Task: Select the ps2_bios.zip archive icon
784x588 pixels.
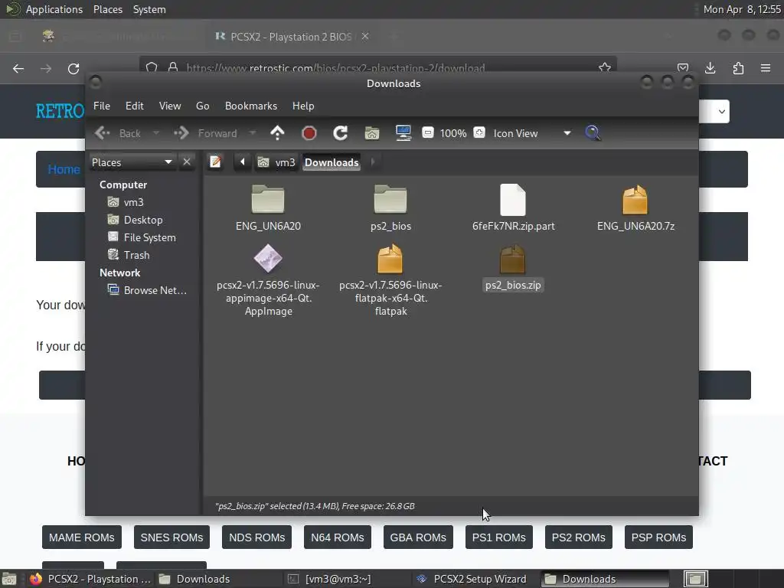Action: pyautogui.click(x=512, y=259)
